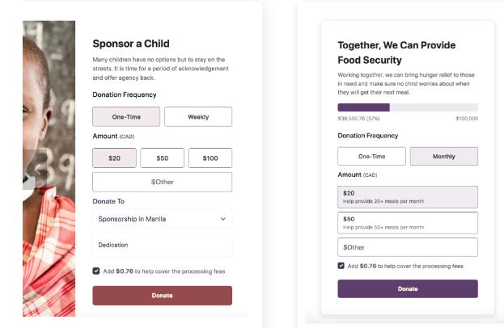
Task: Pick the $20 amount in Sponsor a Child form
Action: pyautogui.click(x=114, y=158)
